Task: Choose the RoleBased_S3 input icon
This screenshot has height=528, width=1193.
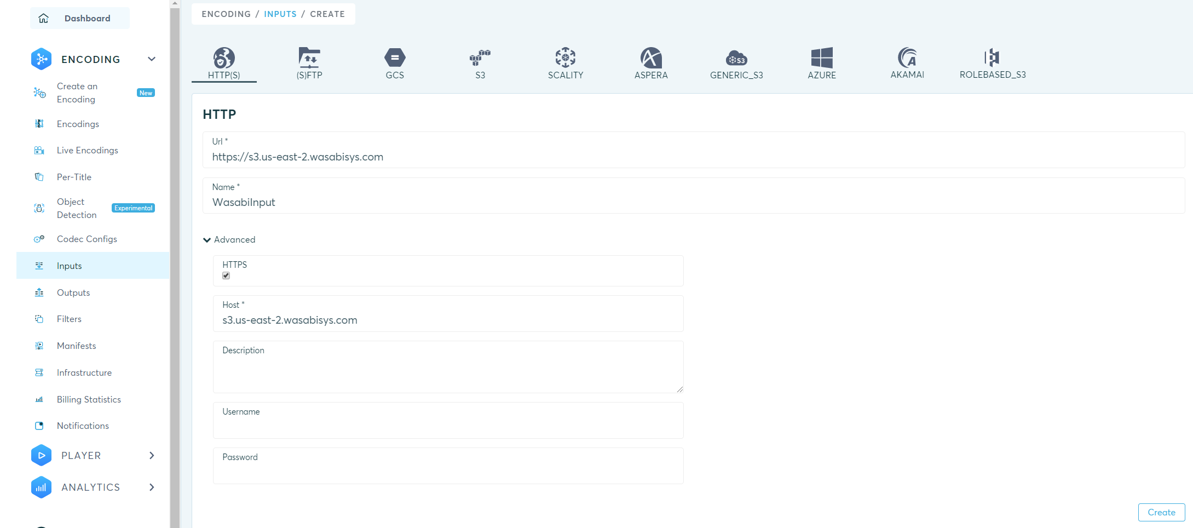Action: pos(992,57)
